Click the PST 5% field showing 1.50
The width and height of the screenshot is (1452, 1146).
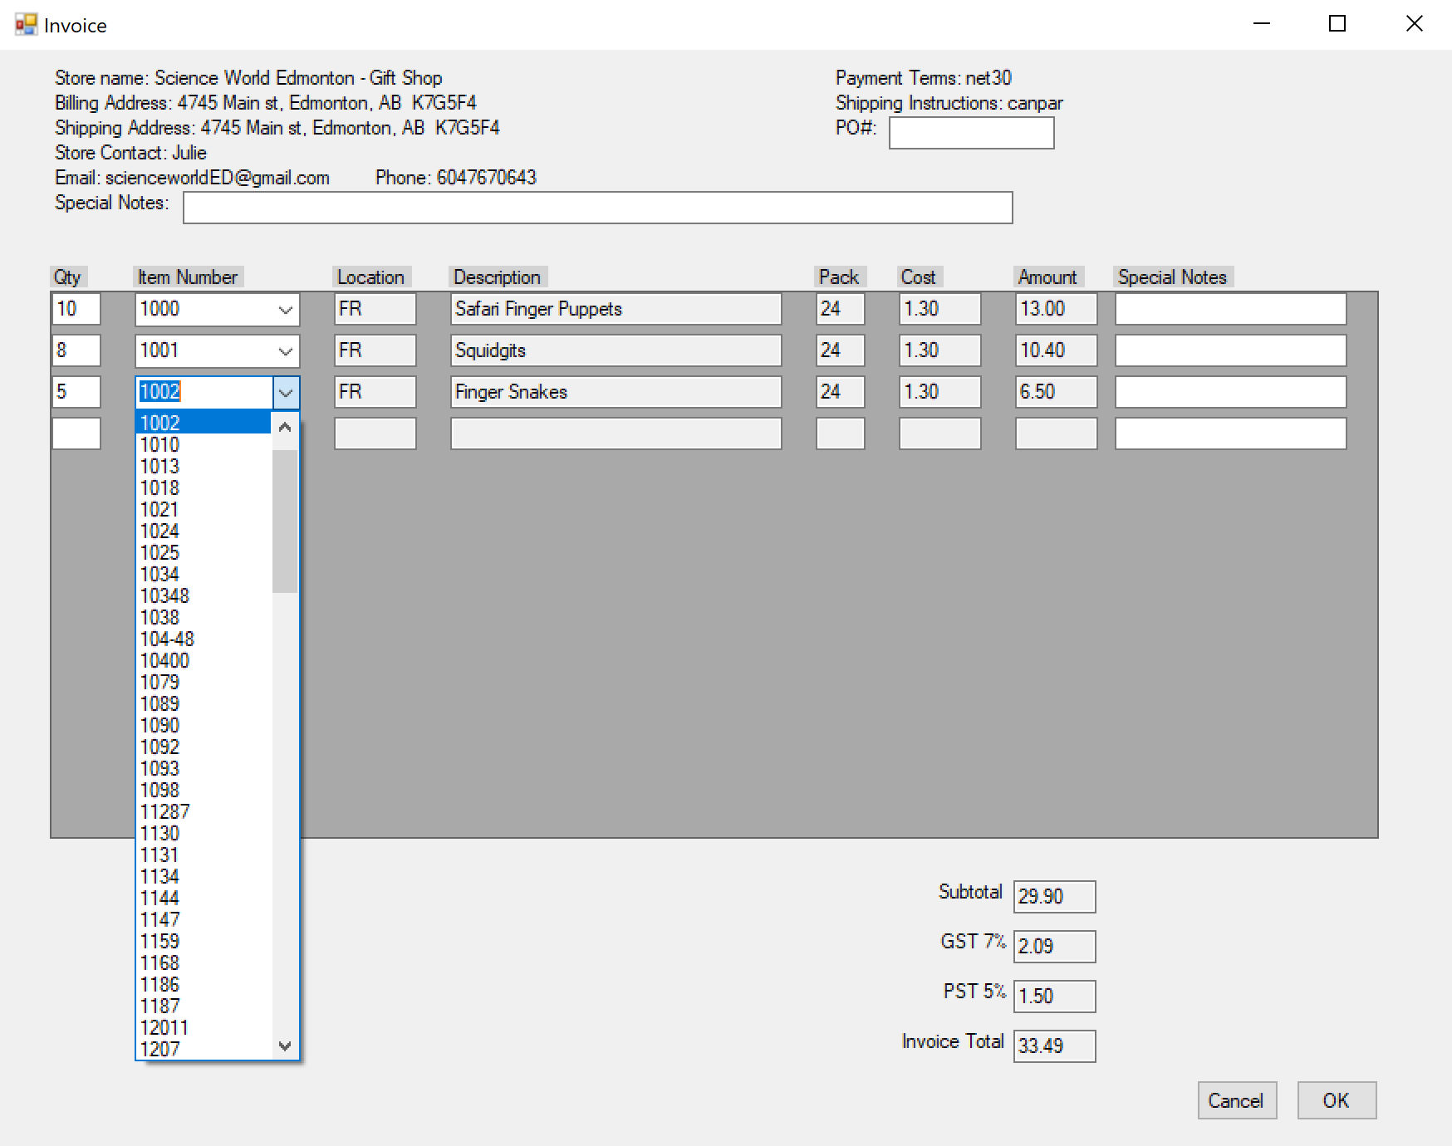pos(1055,997)
